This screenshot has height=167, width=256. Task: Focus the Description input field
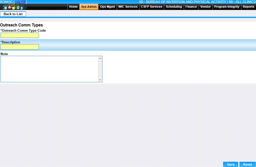pyautogui.click(x=20, y=47)
